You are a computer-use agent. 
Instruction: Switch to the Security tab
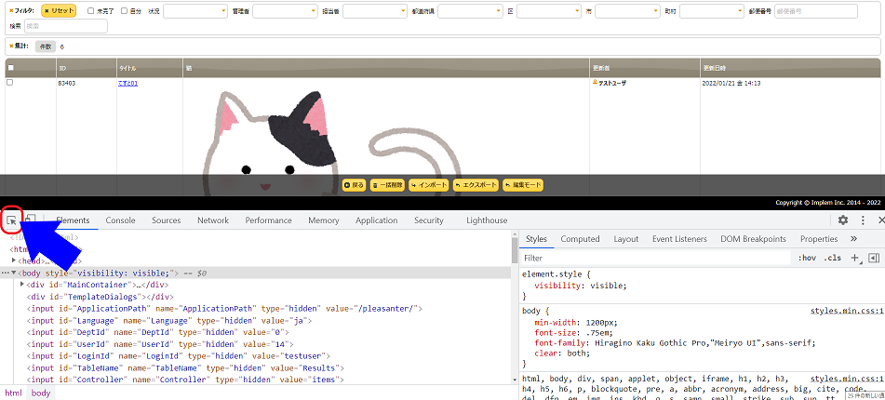coord(428,220)
